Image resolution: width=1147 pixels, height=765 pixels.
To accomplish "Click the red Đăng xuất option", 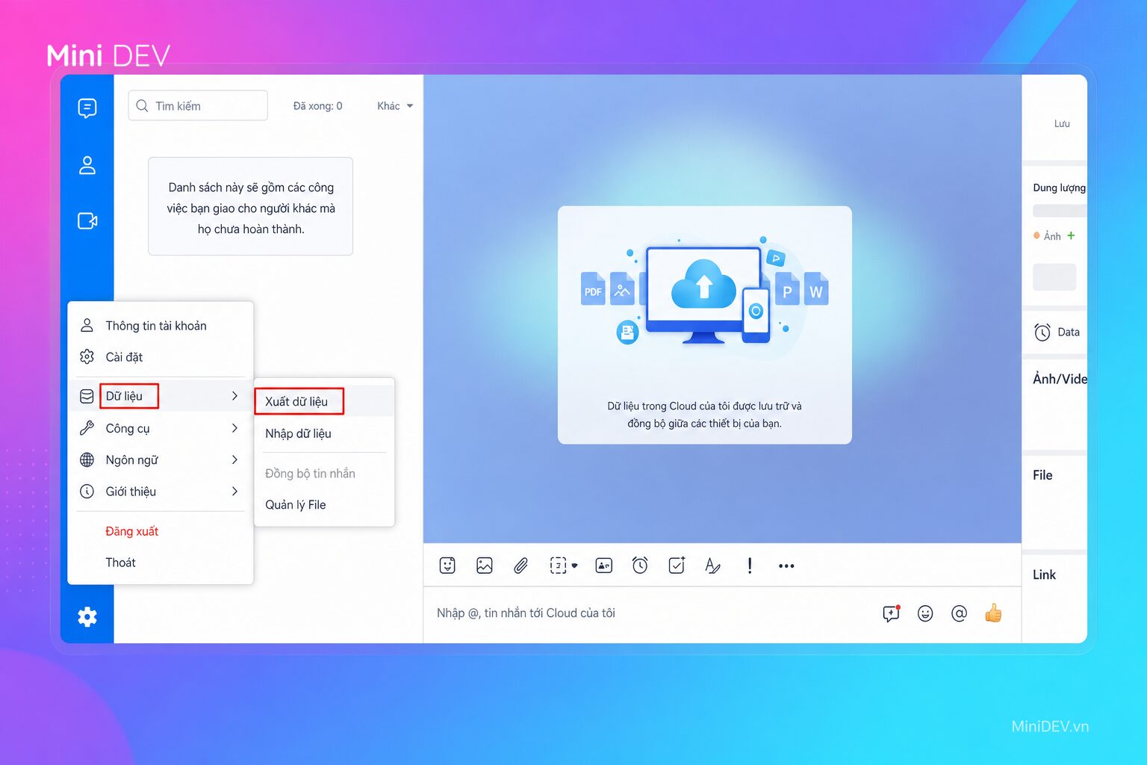I will (x=131, y=531).
